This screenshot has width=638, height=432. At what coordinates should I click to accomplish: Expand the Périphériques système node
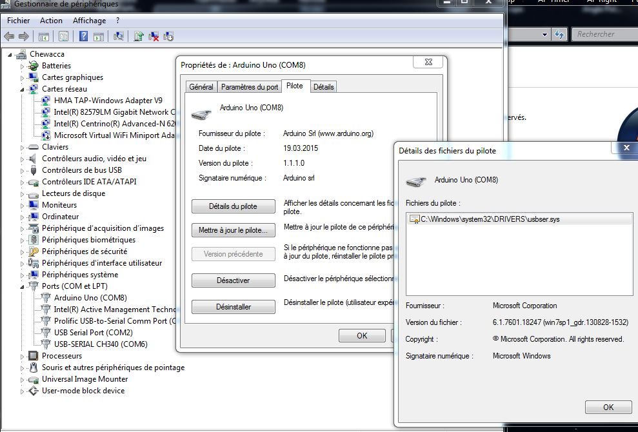point(23,275)
